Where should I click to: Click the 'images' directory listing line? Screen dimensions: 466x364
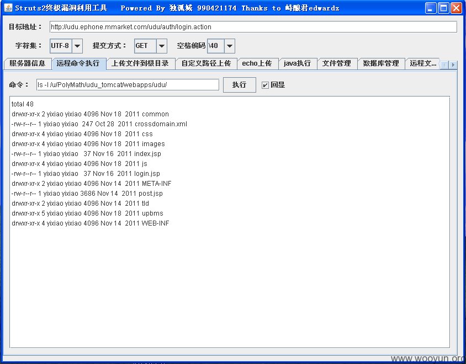tap(88, 144)
